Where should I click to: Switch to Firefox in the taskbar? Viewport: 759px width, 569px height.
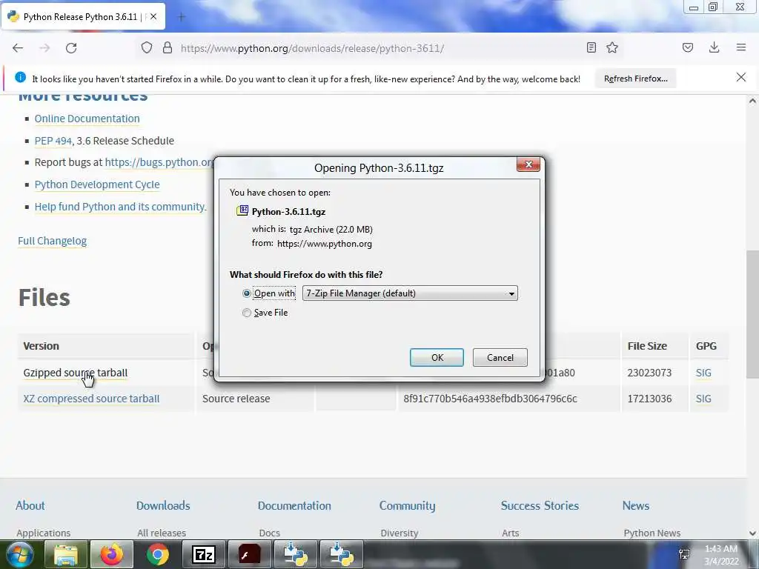[x=111, y=554]
